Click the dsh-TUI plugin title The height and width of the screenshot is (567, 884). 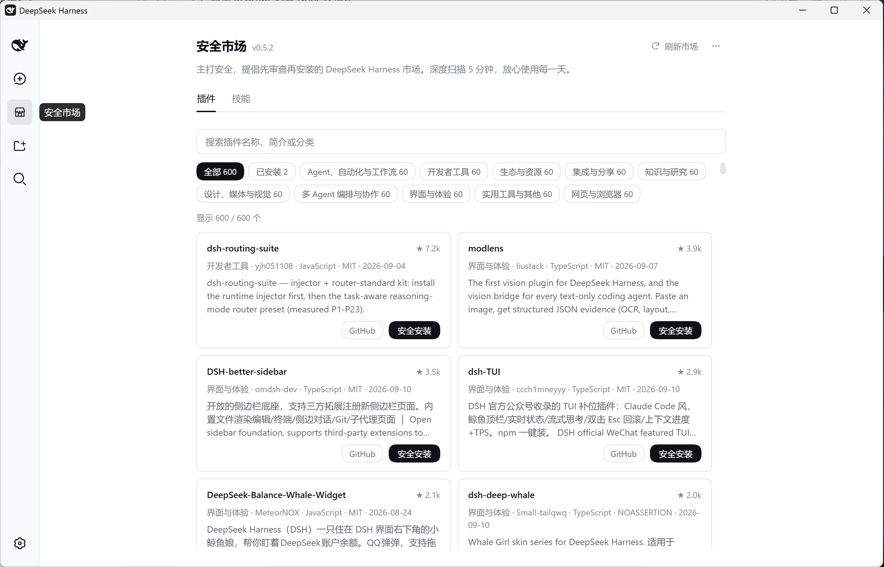click(x=484, y=372)
